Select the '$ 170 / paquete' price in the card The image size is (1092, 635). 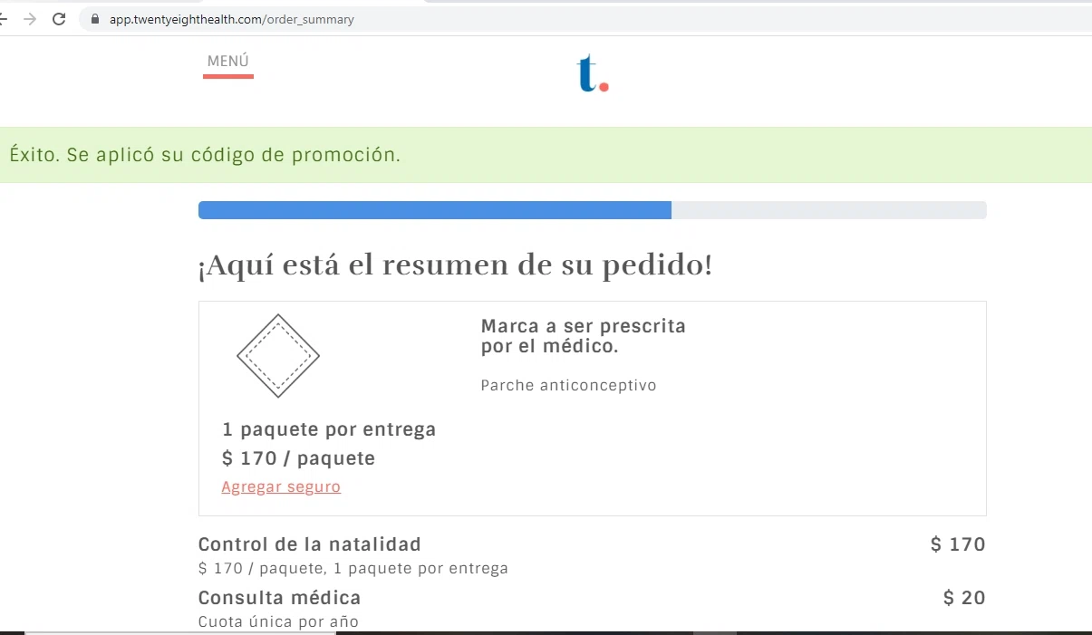298,458
